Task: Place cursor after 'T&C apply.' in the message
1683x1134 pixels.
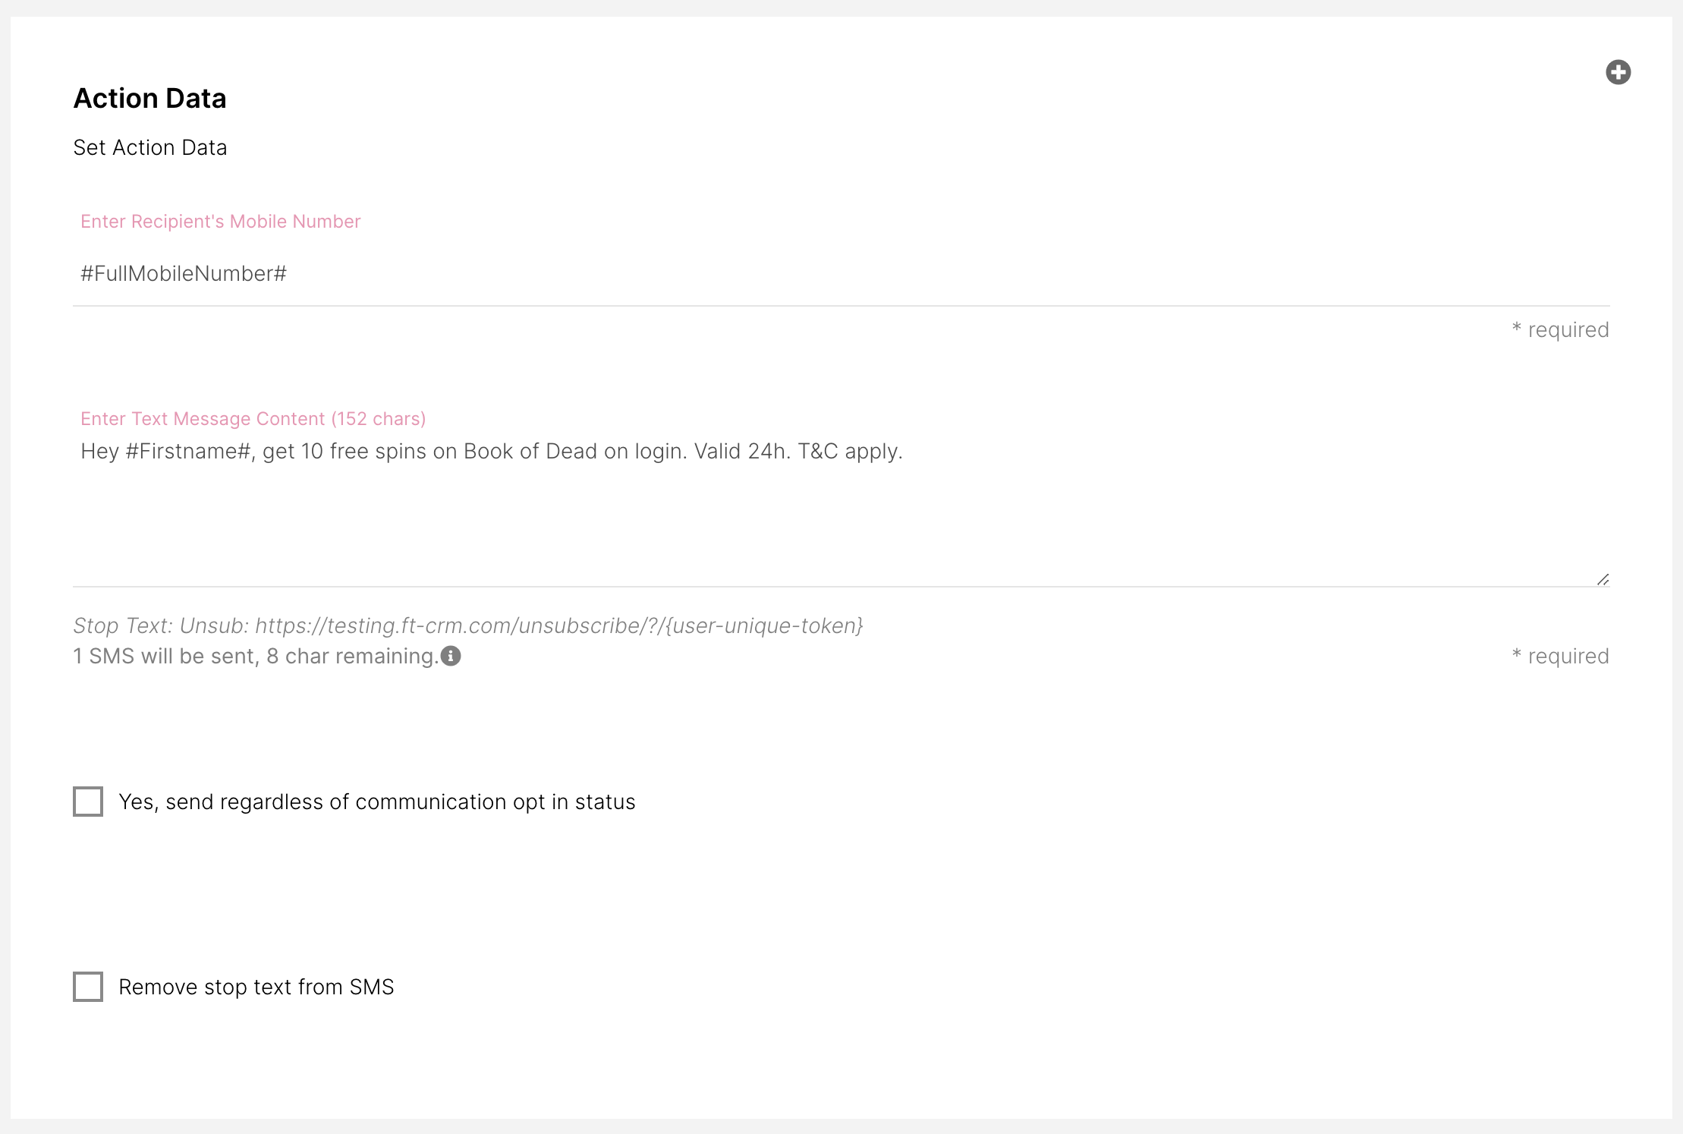Action: pyautogui.click(x=904, y=452)
